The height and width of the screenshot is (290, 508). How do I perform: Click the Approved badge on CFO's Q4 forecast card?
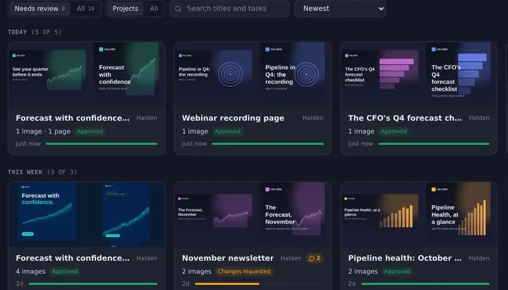pyautogui.click(x=394, y=131)
